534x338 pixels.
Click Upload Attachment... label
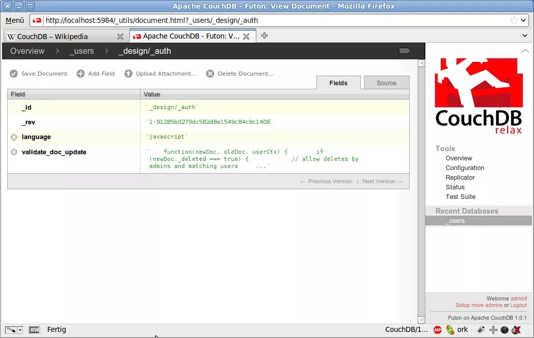[166, 74]
